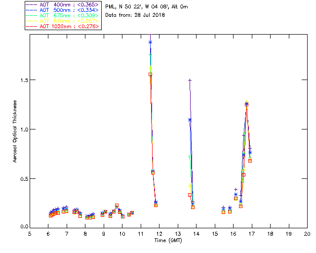The image size is (316, 253).
Task: Click the x-axis tick label 19
Action: 289,234
